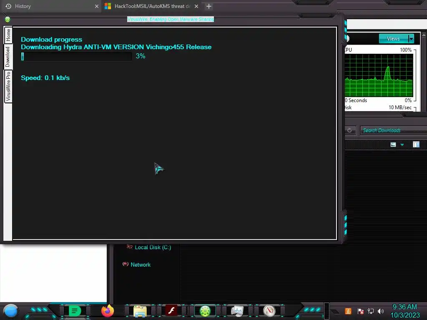Select Local Disk (C:) in Explorer tree
The height and width of the screenshot is (320, 427).
point(153,247)
